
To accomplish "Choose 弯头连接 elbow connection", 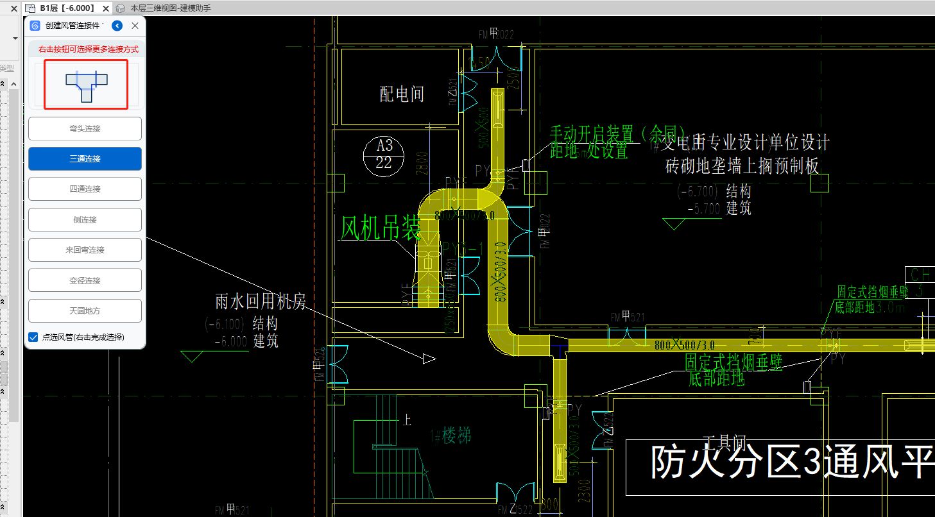I will (x=85, y=128).
